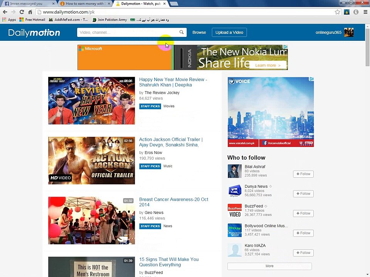Click the AdChoices icon on Nokia banner
The height and width of the screenshot is (277, 370).
coord(286,47)
